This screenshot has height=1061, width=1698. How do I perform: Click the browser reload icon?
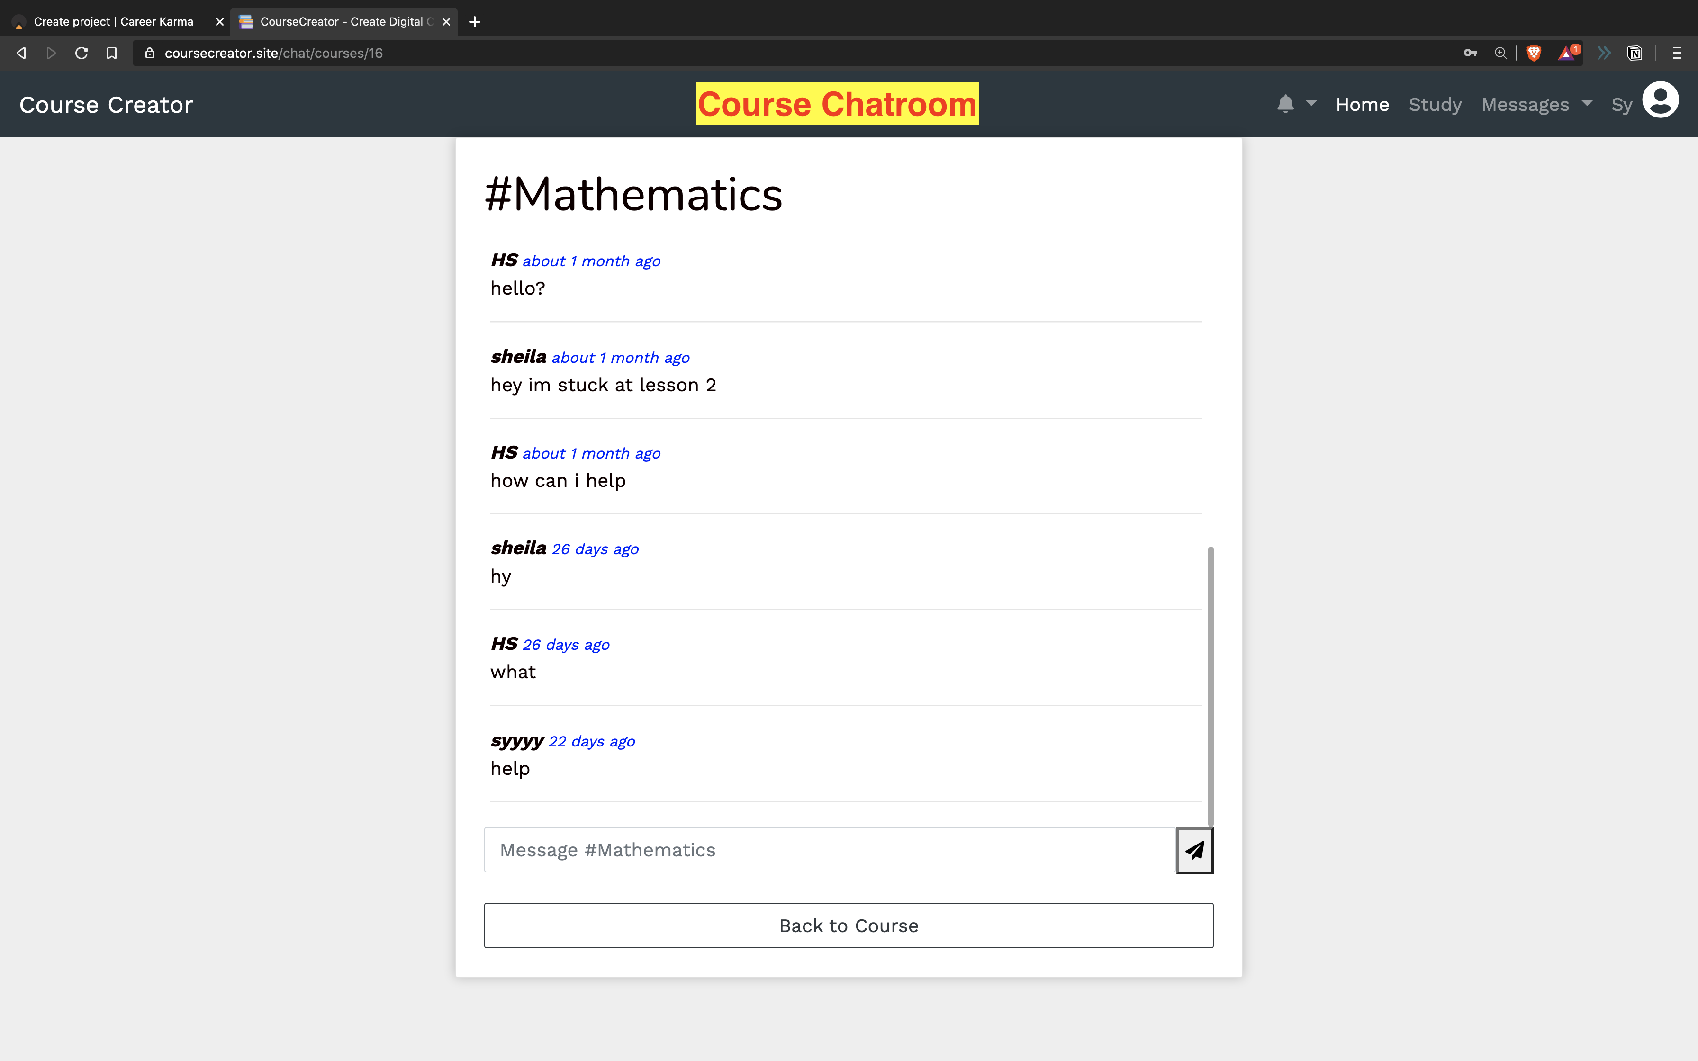click(x=81, y=54)
